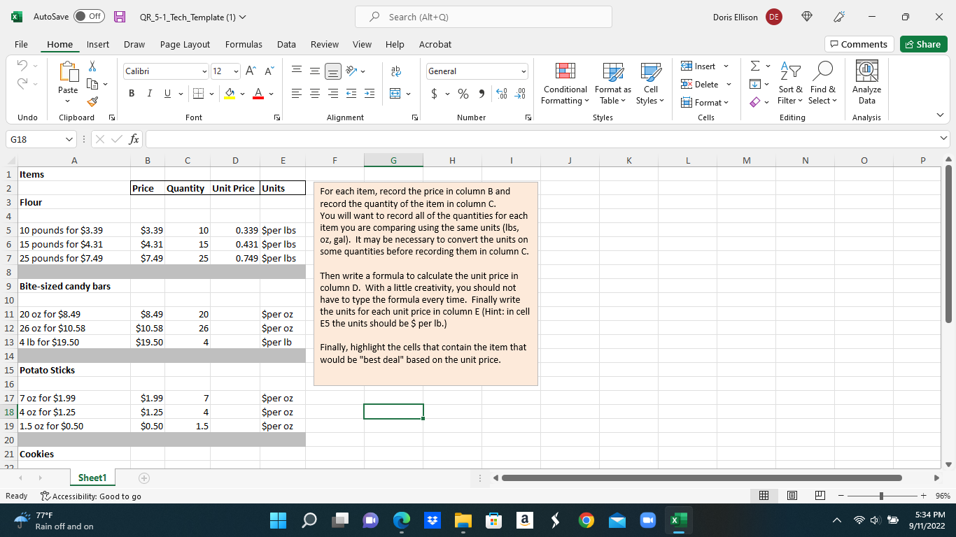The width and height of the screenshot is (956, 537).
Task: Open the Comments pane button
Action: pyautogui.click(x=859, y=44)
